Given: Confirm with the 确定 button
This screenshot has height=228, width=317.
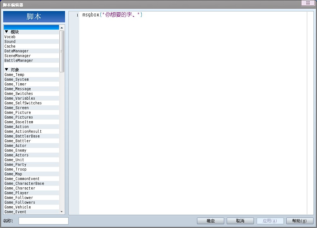Looking at the screenshot, I should tap(211, 221).
